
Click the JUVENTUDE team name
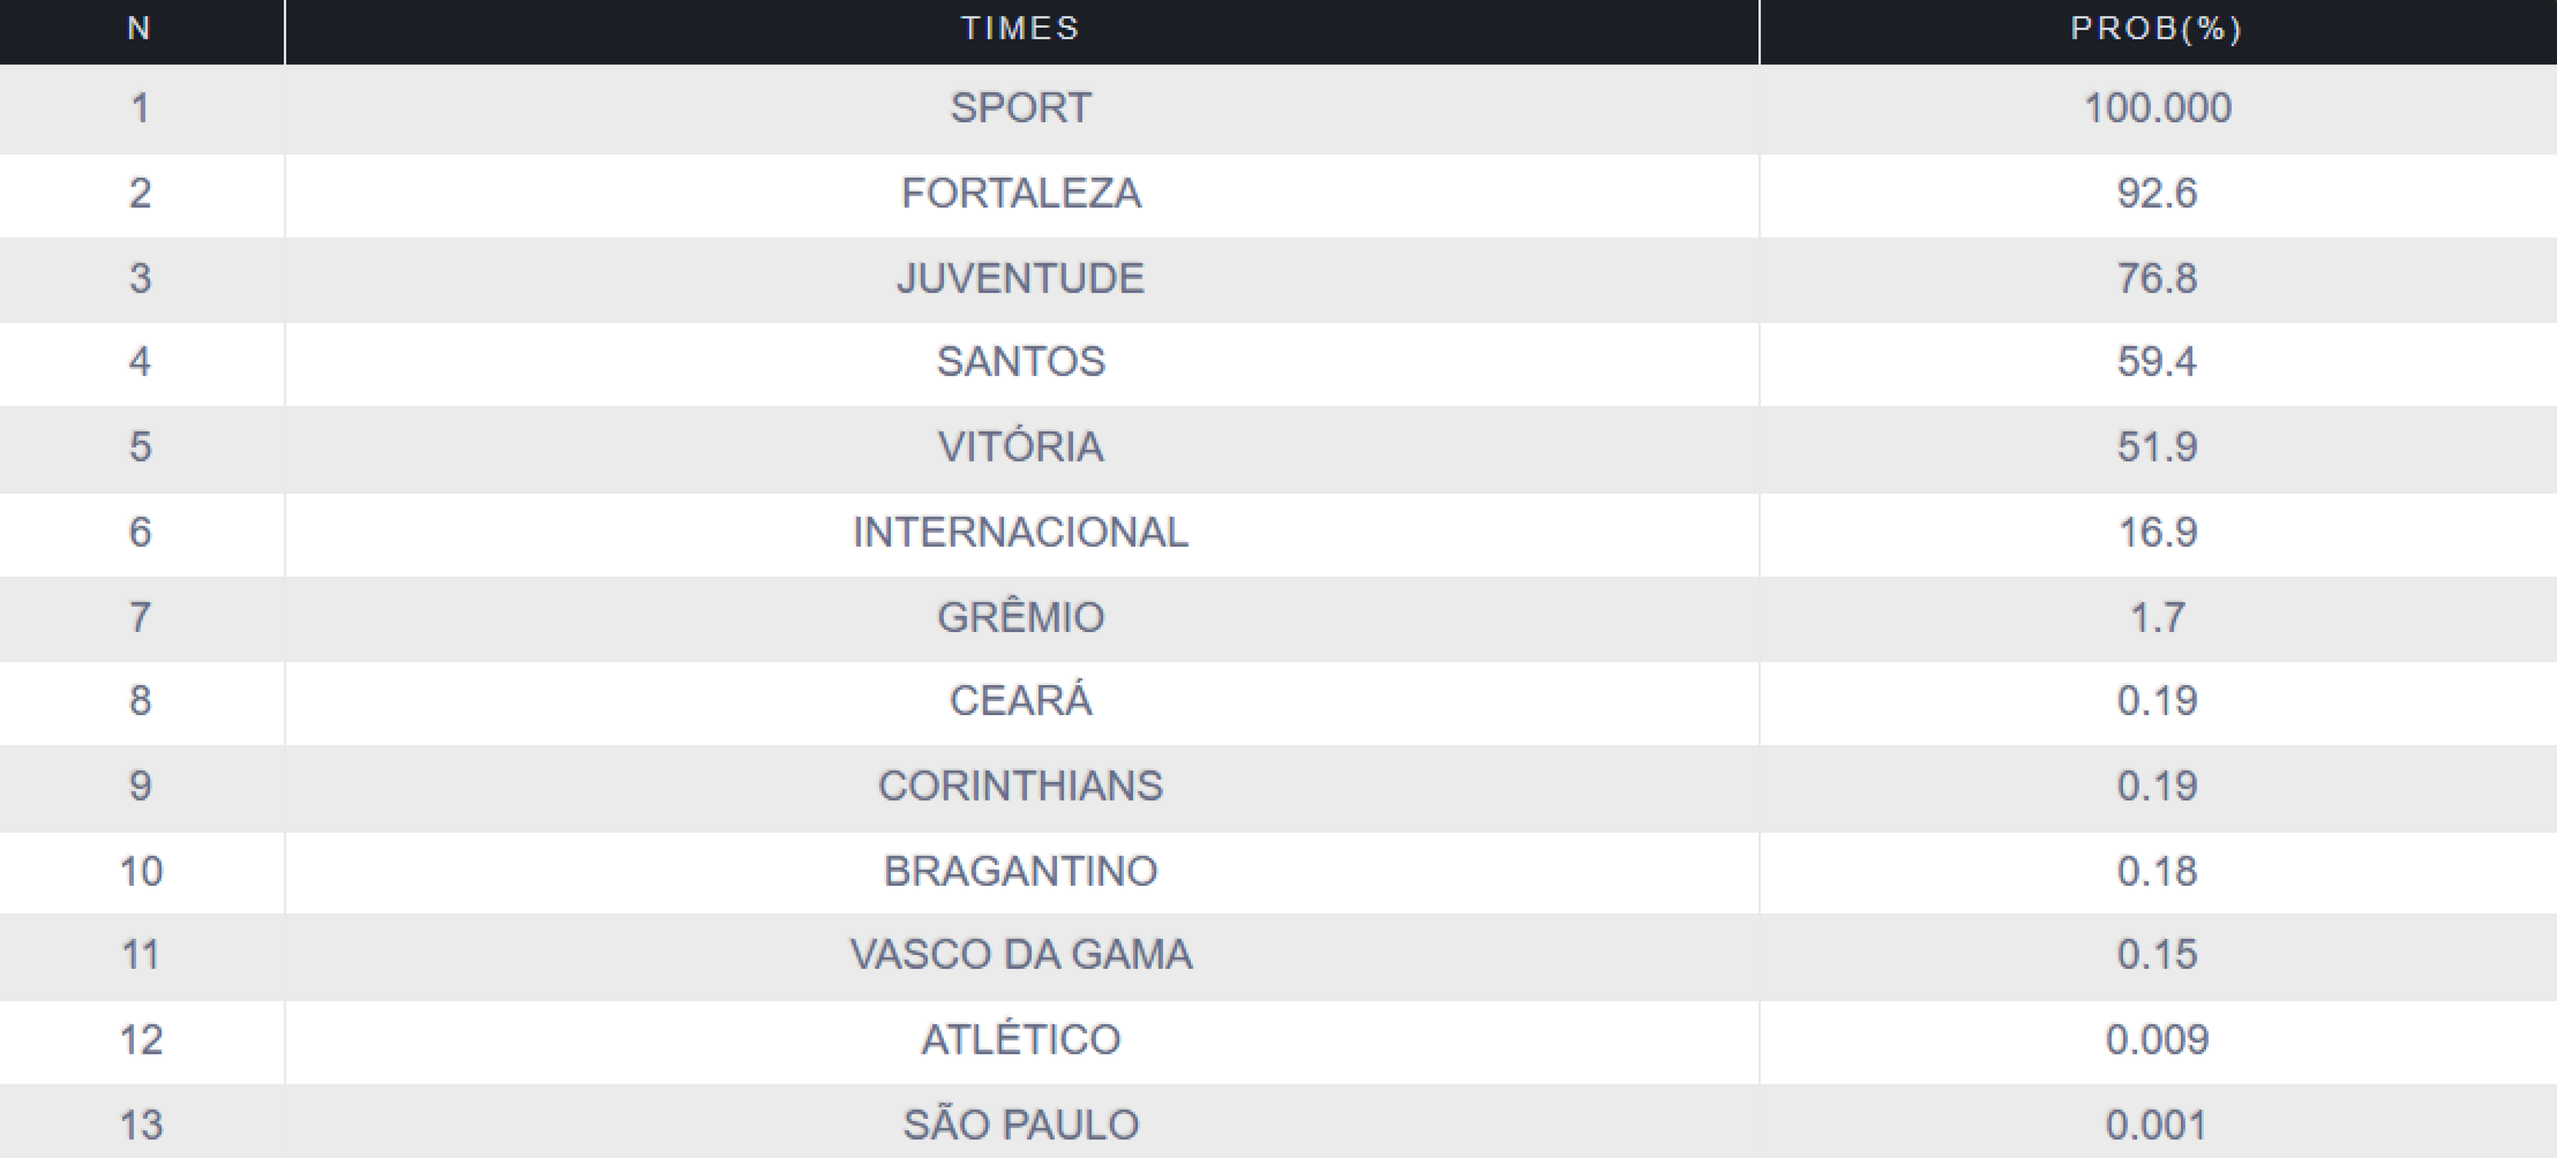(x=1020, y=278)
